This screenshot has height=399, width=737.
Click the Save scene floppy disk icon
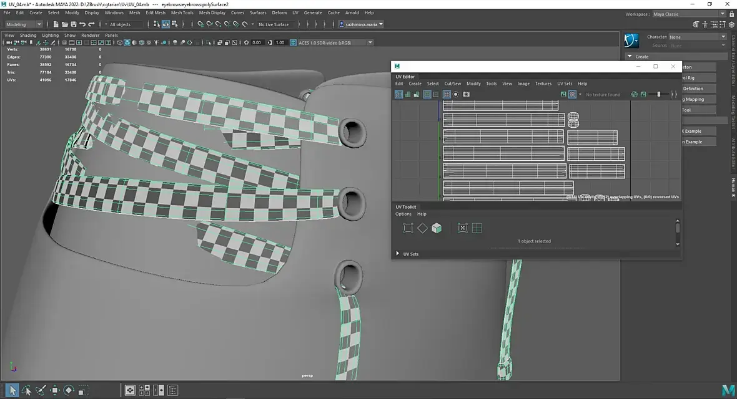(x=73, y=24)
